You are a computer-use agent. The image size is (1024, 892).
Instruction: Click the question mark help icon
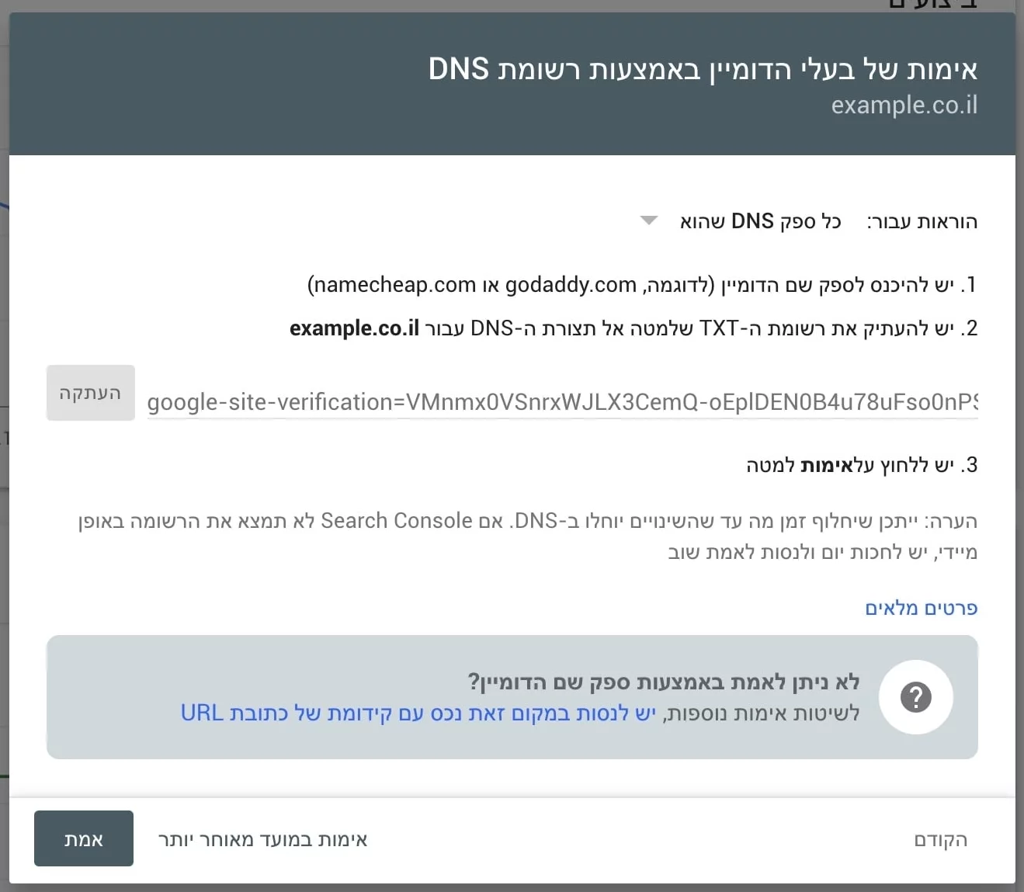(916, 697)
